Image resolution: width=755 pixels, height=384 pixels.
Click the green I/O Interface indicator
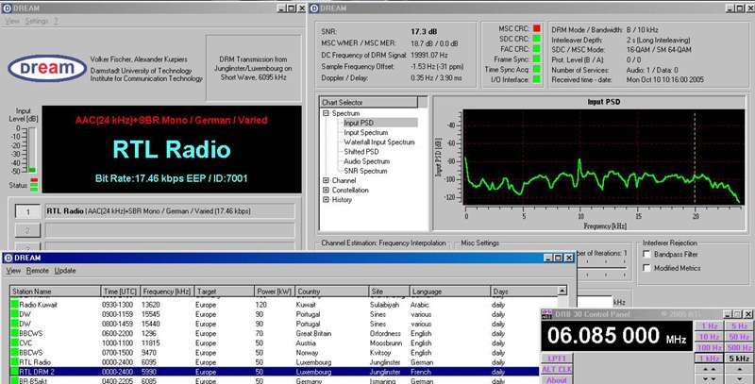(x=536, y=80)
